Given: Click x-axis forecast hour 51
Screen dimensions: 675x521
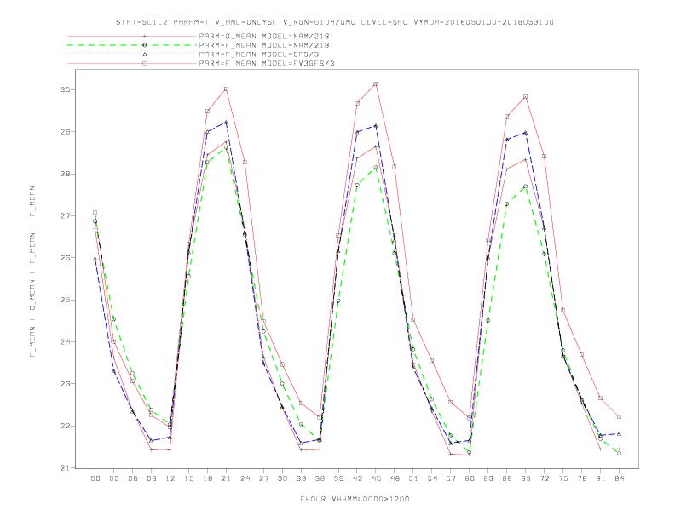Looking at the screenshot, I should pyautogui.click(x=412, y=478).
